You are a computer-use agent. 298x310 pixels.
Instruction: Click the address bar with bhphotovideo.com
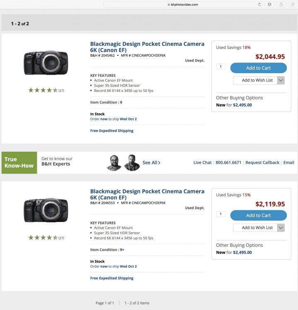[183, 5]
